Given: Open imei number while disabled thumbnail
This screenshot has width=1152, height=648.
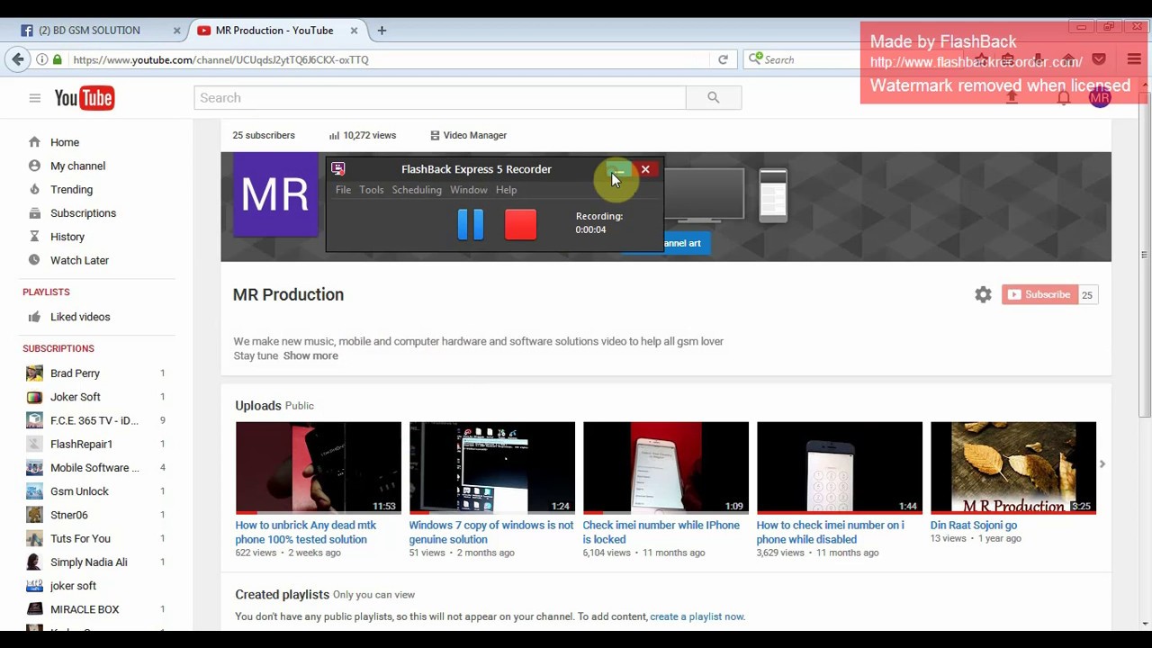Looking at the screenshot, I should pos(840,468).
